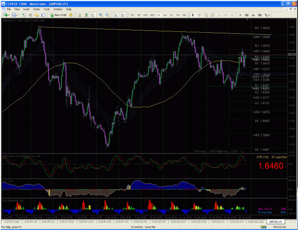
Task: Select the H4 timeframe
Action: click(165, 15)
